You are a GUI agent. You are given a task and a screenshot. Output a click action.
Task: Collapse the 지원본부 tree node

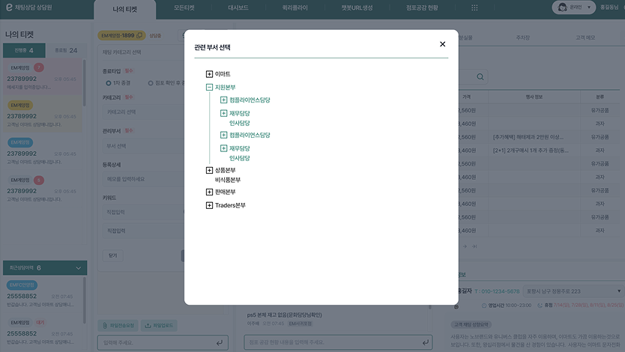(209, 88)
